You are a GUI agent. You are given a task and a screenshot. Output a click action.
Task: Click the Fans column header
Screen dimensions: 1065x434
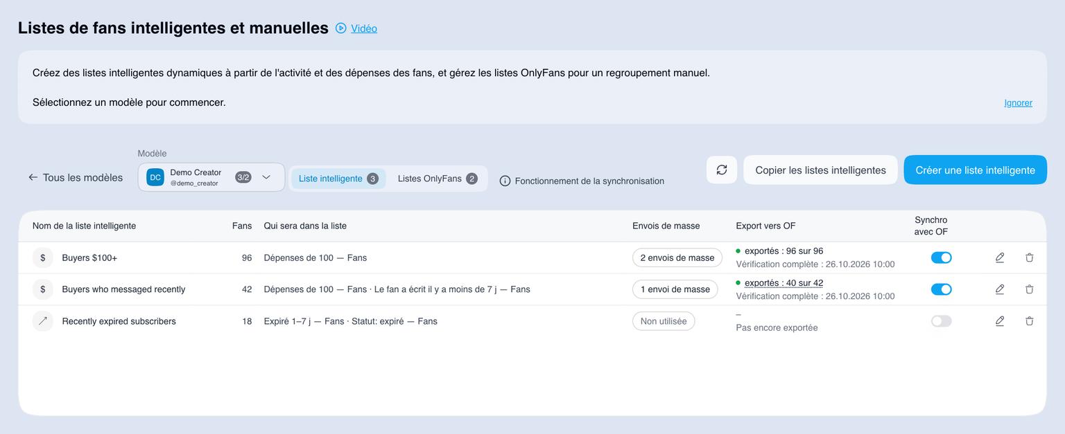(x=242, y=226)
